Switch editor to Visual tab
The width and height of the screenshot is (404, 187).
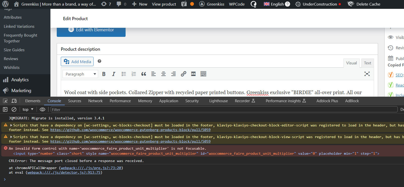click(x=351, y=63)
